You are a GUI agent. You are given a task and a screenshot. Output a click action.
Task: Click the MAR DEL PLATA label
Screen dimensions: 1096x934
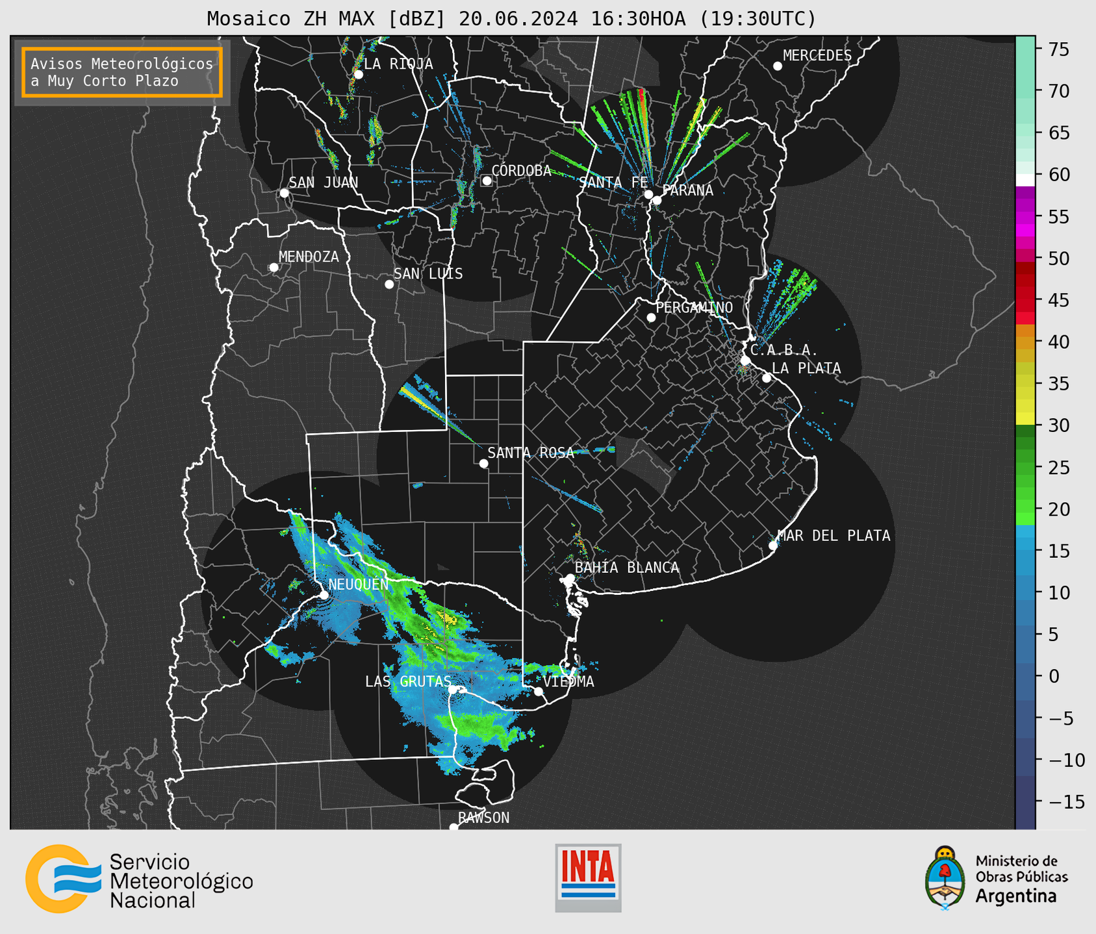click(x=834, y=536)
